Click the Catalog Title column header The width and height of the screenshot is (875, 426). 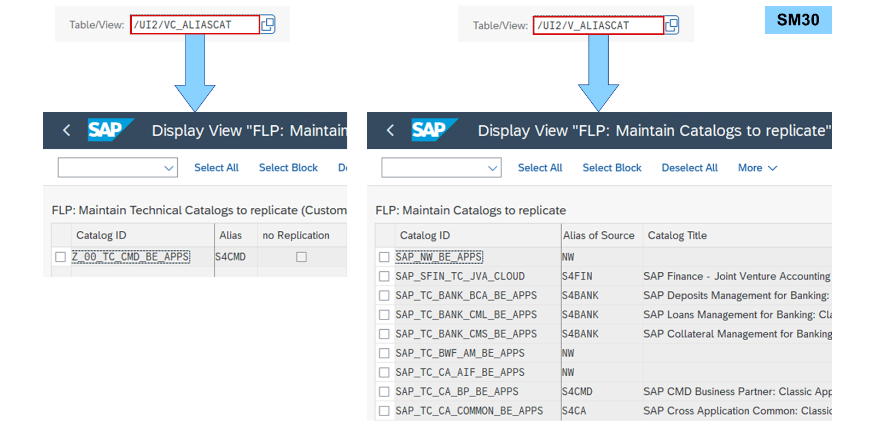click(x=737, y=235)
